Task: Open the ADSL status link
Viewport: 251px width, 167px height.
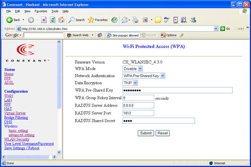Action: (x=9, y=83)
